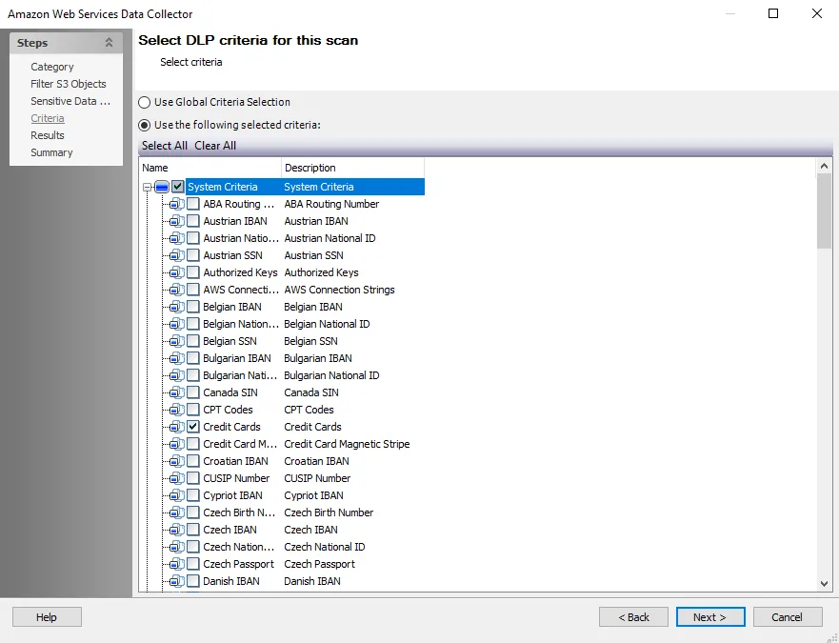Click the criteria icon beside Danish IBAN row
The image size is (839, 643).
click(x=176, y=581)
